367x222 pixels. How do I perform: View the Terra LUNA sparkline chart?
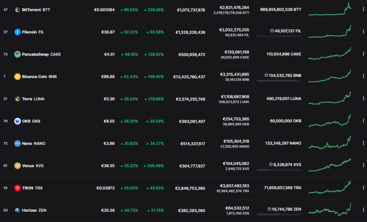click(x=330, y=98)
